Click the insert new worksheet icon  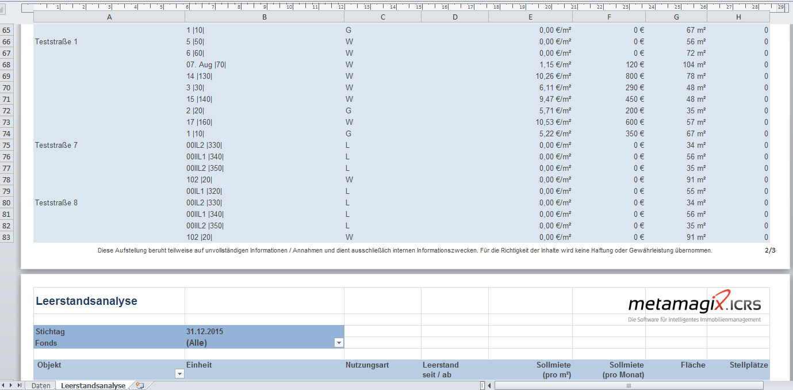pyautogui.click(x=139, y=385)
